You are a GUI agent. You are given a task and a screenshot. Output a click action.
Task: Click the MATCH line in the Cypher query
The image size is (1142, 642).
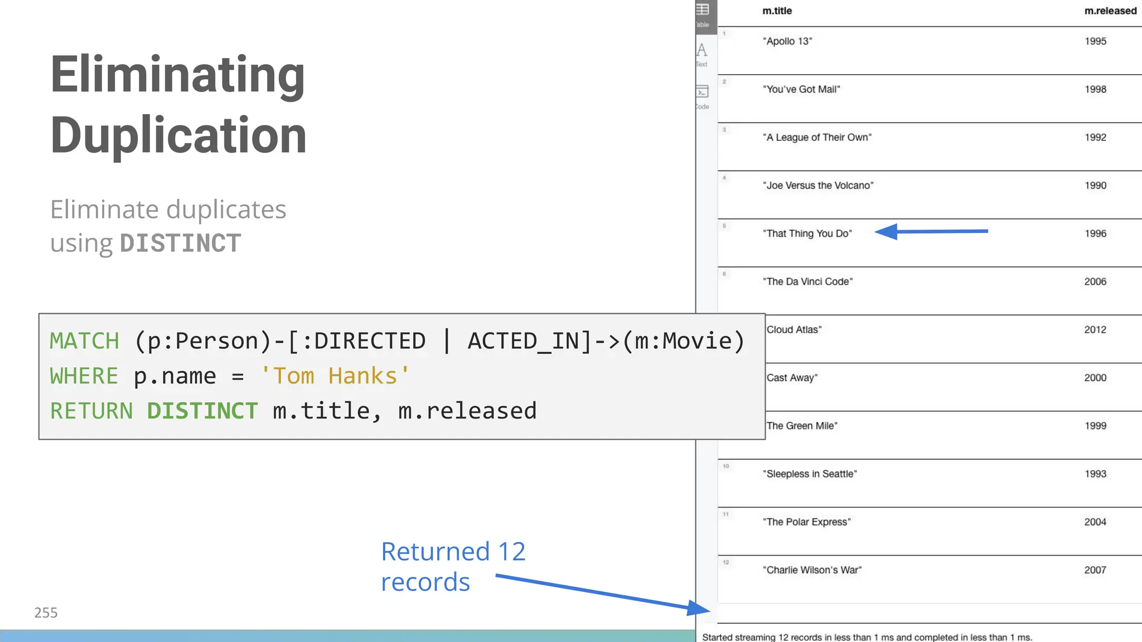click(397, 341)
